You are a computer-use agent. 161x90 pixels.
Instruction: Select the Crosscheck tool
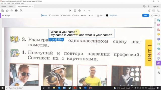click(x=54, y=15)
